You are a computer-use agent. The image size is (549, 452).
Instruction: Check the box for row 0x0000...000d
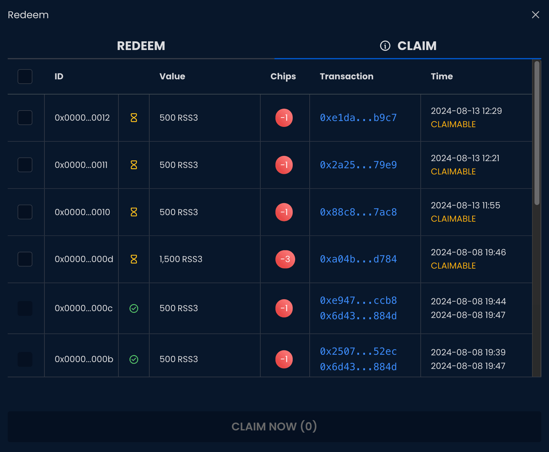pos(25,259)
